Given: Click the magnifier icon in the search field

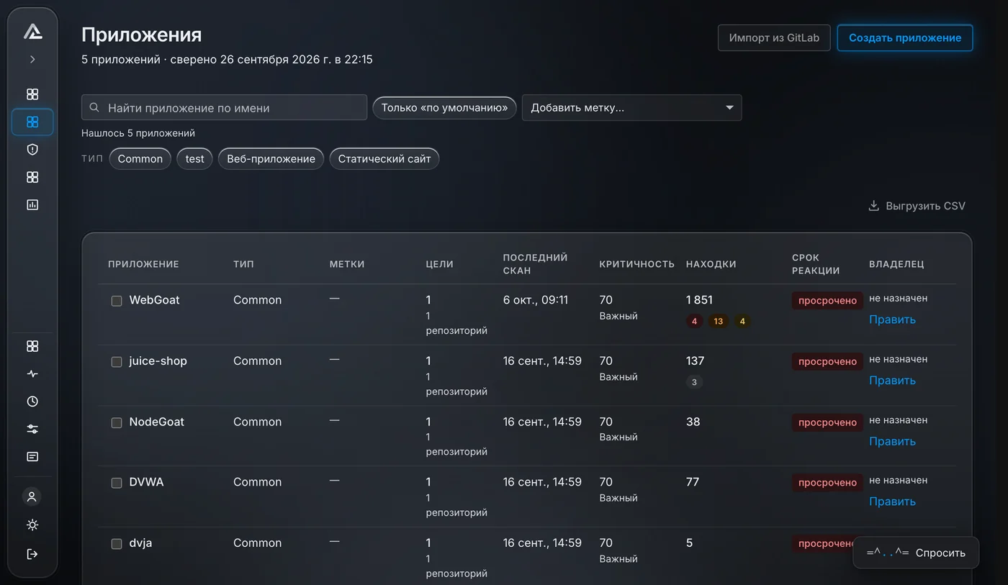Looking at the screenshot, I should 94,108.
